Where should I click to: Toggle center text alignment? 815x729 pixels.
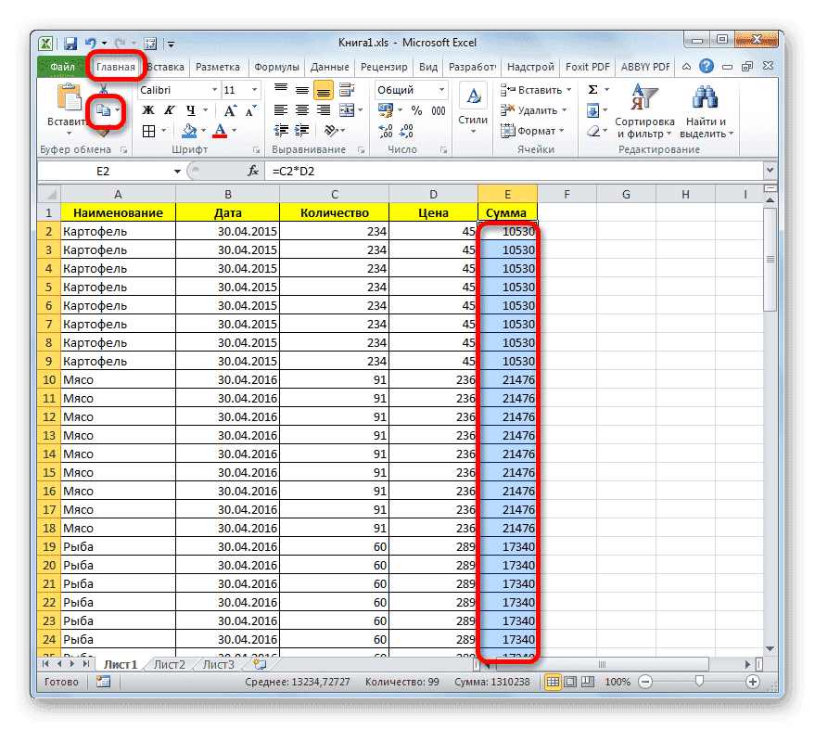(300, 110)
